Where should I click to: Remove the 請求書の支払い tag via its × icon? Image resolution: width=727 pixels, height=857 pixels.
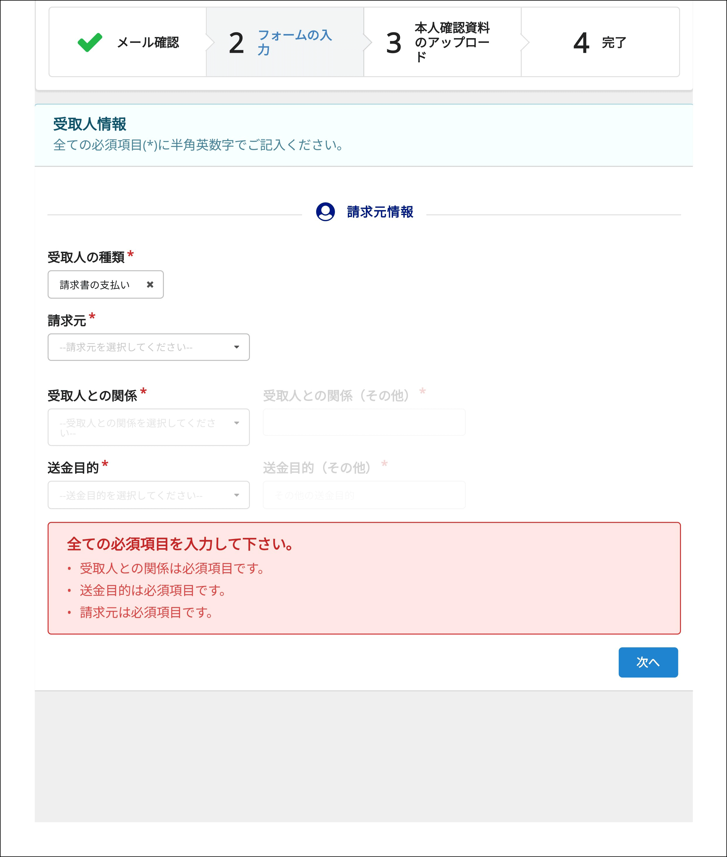click(151, 284)
